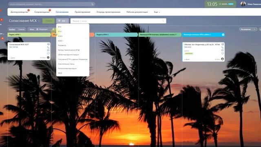261x147 pixels.
Task: Open the Расширения dropdown at right
Action: click(248, 29)
